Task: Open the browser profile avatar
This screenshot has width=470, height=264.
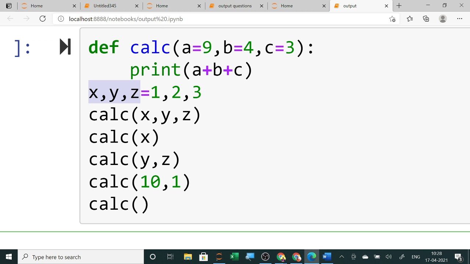Action: 443,19
